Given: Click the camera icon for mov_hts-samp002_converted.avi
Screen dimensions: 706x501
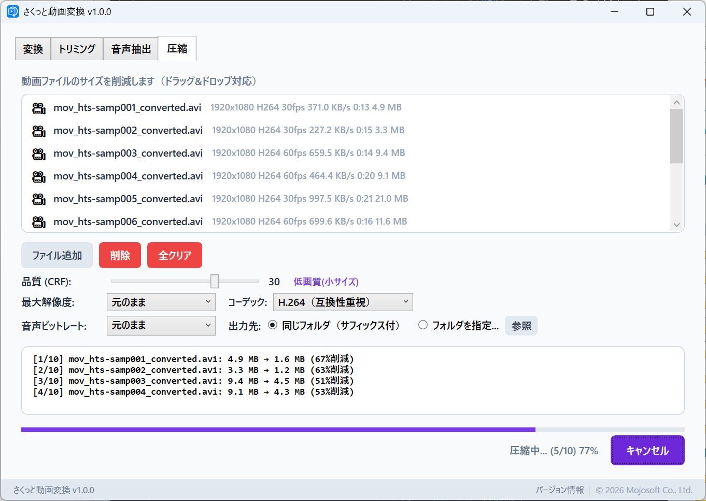Looking at the screenshot, I should coord(39,131).
